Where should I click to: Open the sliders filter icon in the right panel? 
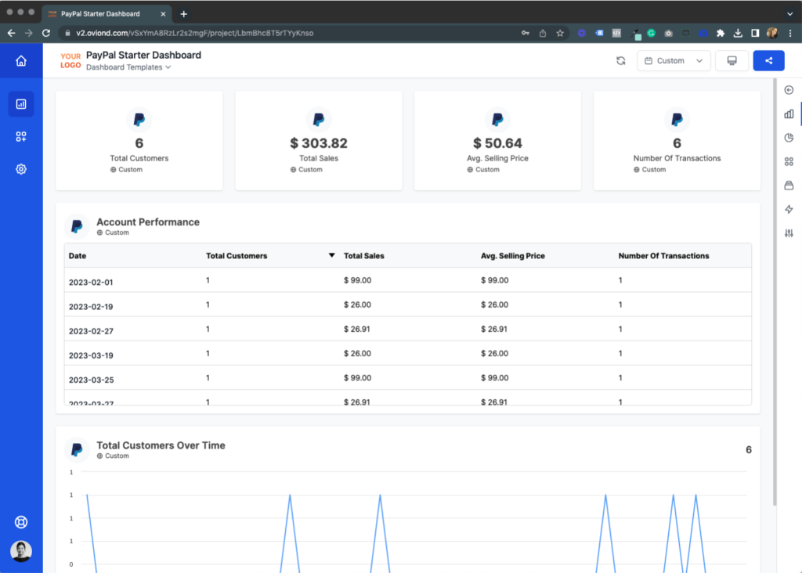(789, 233)
